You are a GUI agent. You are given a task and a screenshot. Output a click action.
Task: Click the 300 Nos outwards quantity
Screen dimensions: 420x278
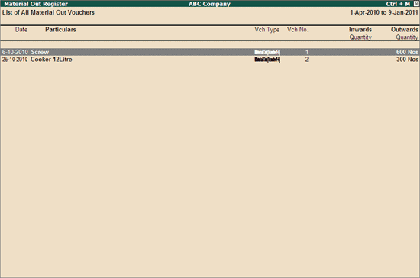[407, 59]
